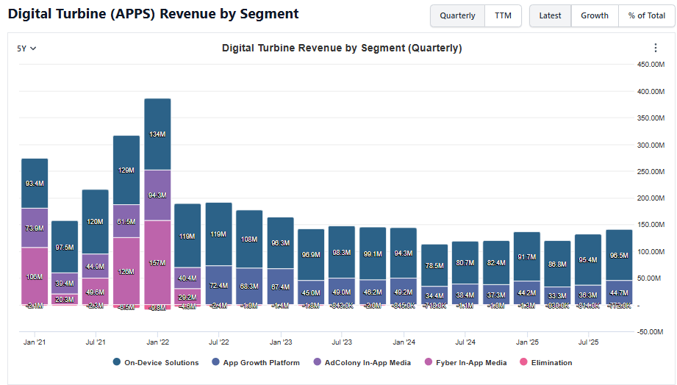Click the Jan '22 axis label
Viewport: 677px width, 385px height.
pos(157,342)
